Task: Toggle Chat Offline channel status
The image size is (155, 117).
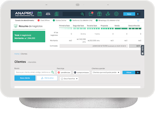Action: click(x=44, y=20)
